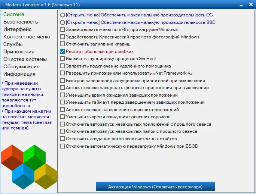
Task: Click the colored cubes logo to switch theme
Action: 29,167
